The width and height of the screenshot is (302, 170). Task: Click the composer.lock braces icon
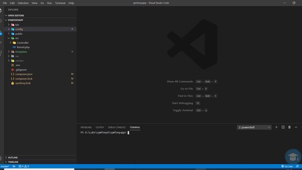(x=13, y=79)
